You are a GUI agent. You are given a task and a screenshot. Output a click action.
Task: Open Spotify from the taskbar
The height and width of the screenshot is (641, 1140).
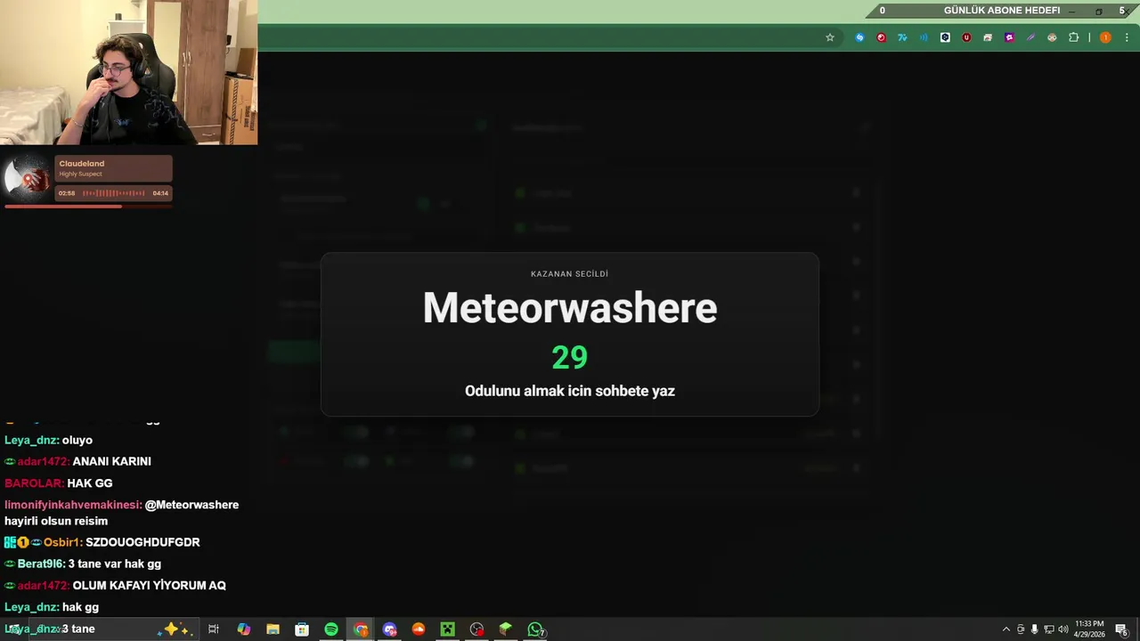pyautogui.click(x=331, y=629)
